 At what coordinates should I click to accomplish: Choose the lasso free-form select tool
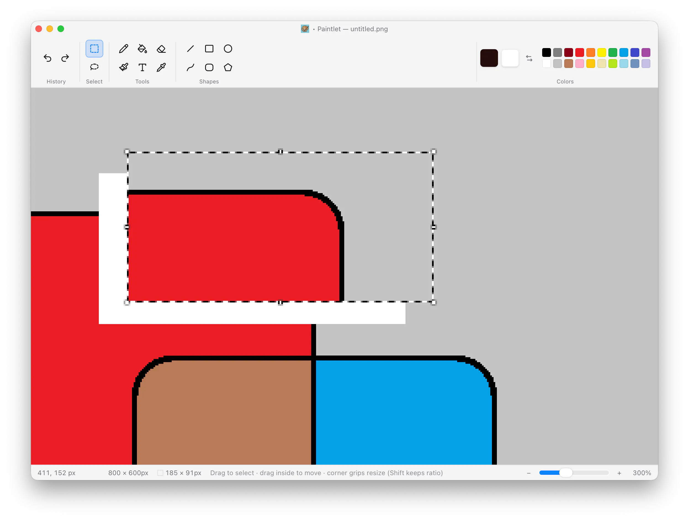click(x=94, y=67)
